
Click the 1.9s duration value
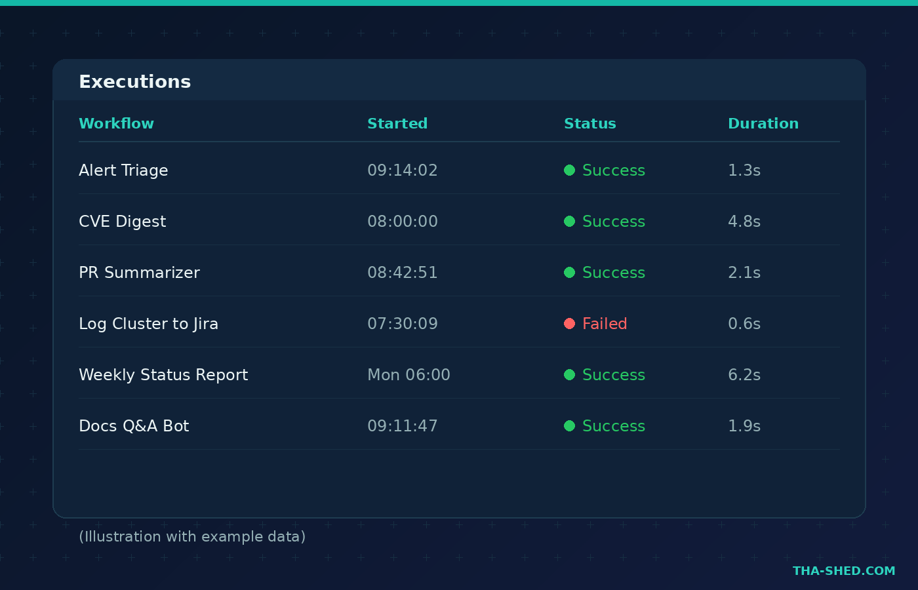tap(744, 426)
